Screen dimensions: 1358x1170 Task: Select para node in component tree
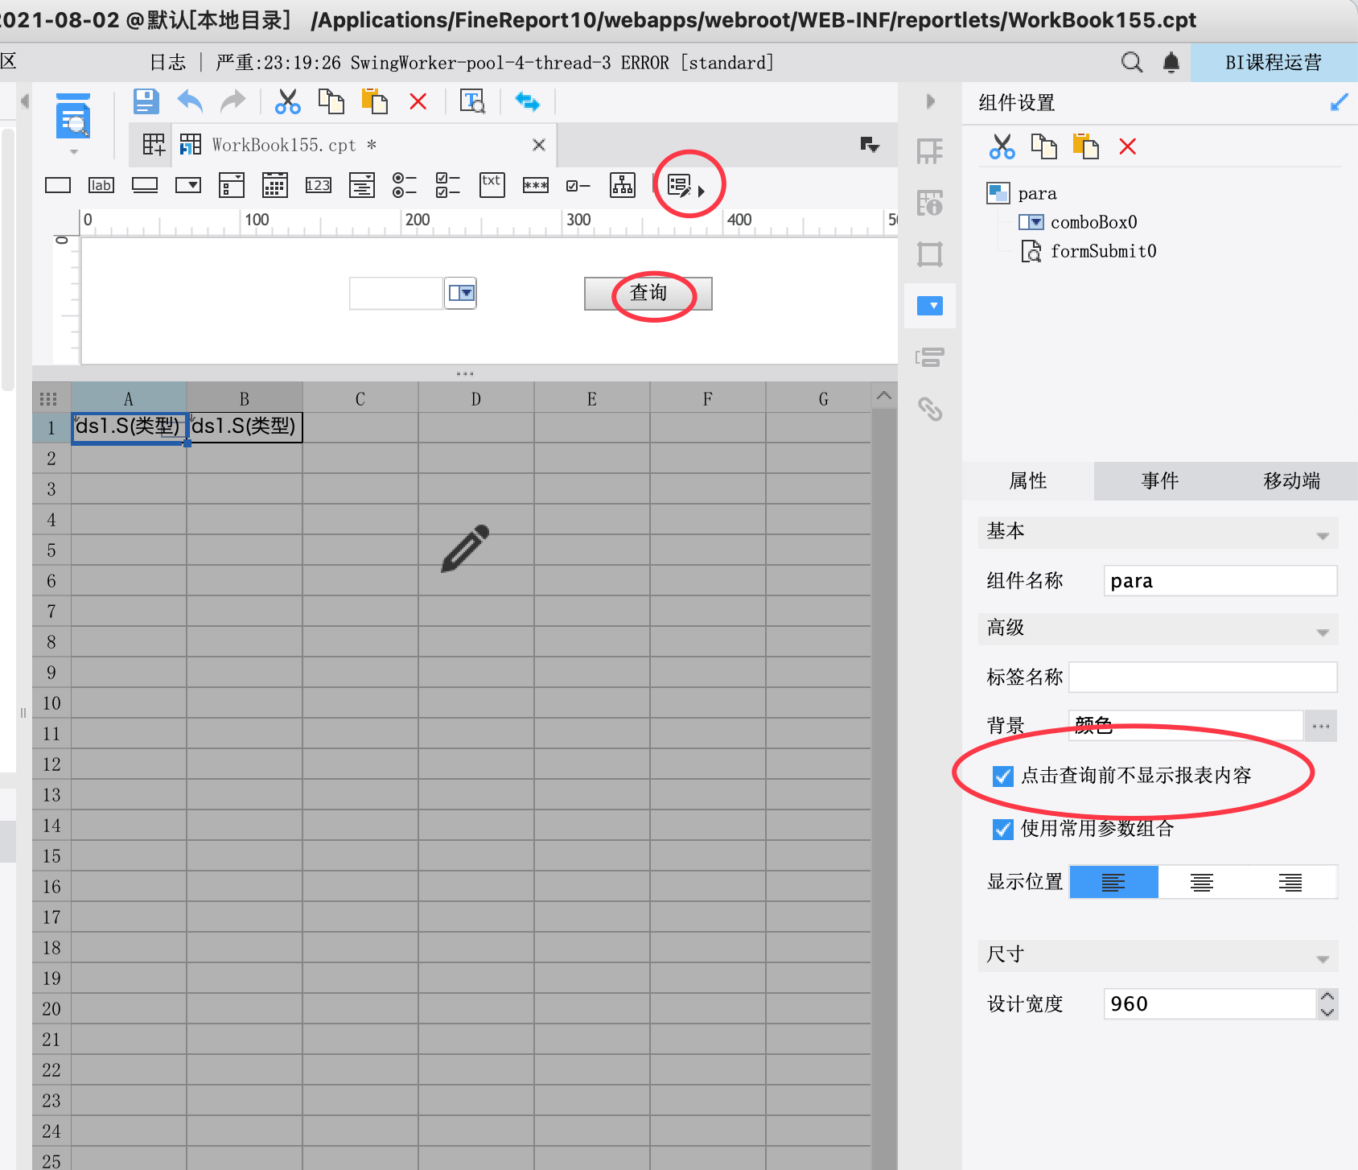tap(1037, 193)
